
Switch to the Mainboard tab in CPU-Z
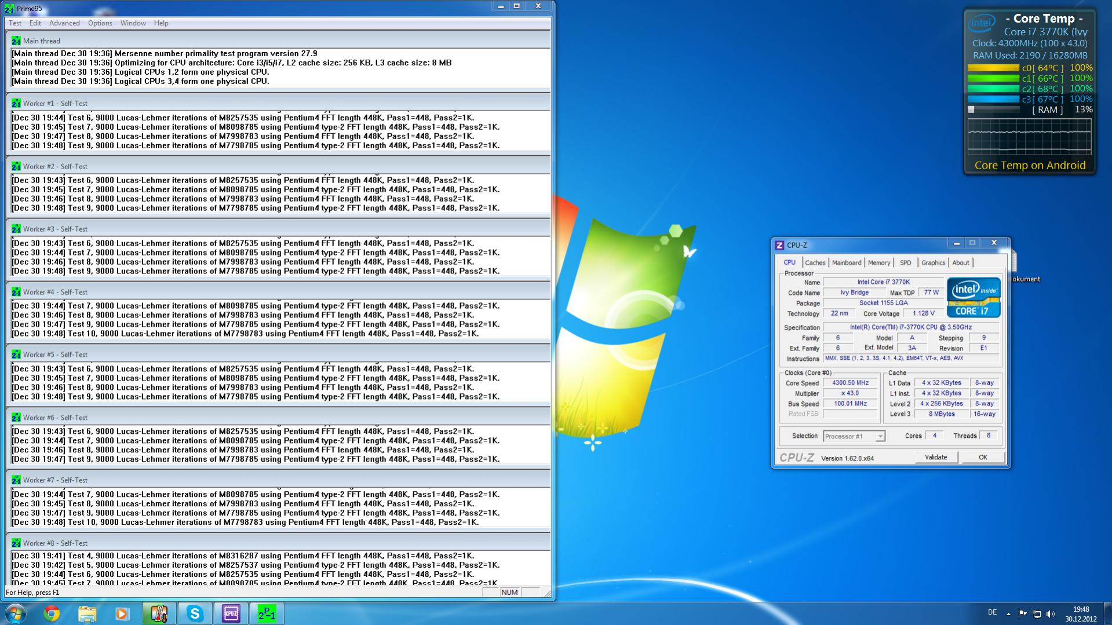[846, 263]
